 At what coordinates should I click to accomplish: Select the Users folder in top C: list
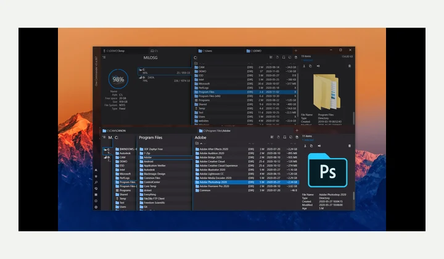(245, 117)
